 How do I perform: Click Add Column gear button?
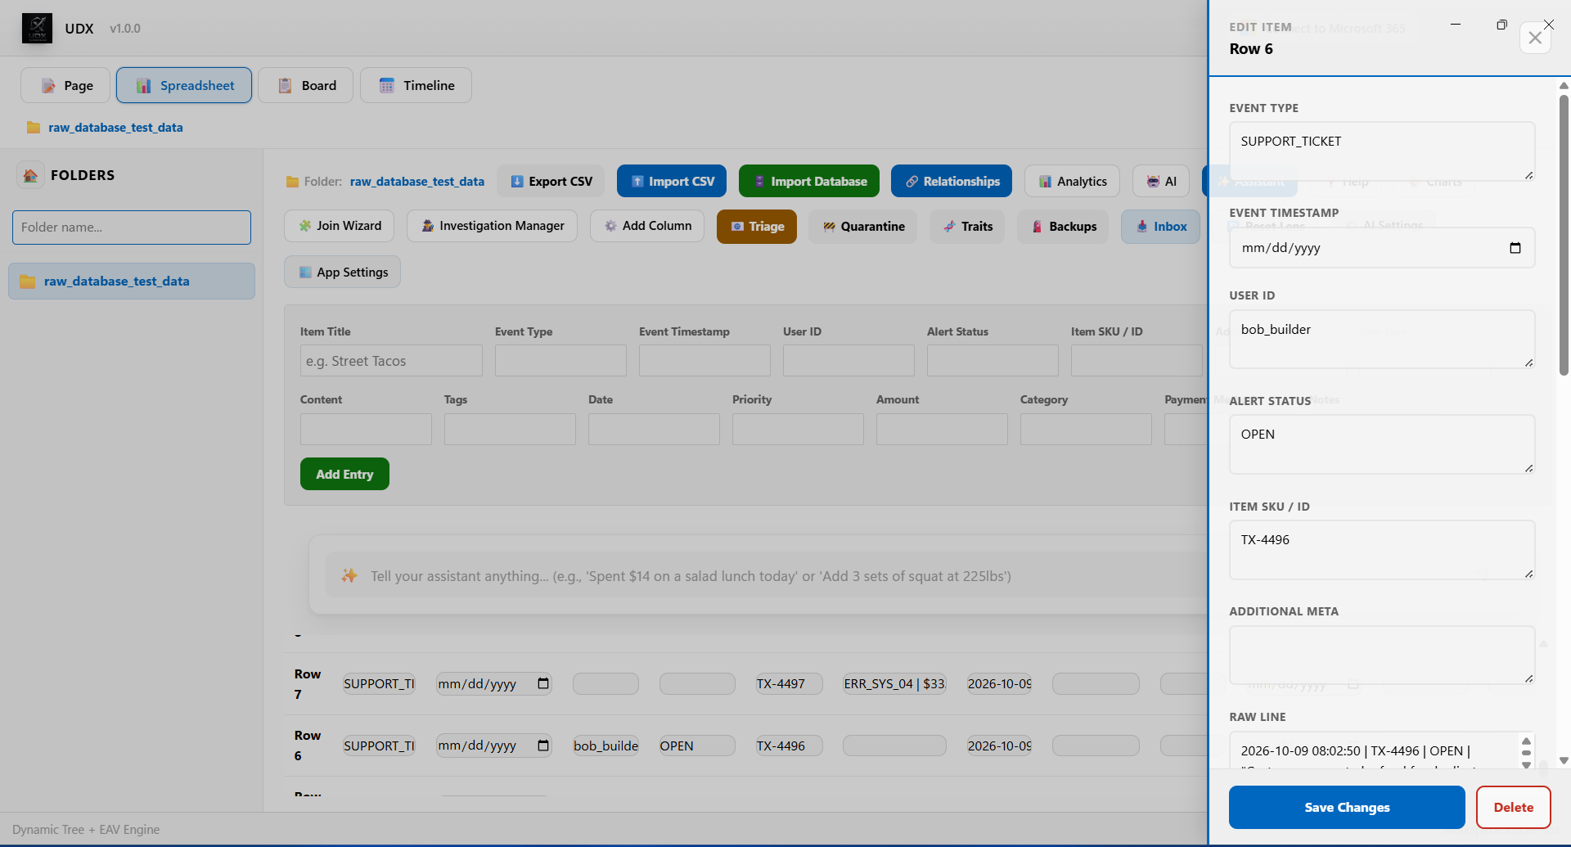click(647, 226)
